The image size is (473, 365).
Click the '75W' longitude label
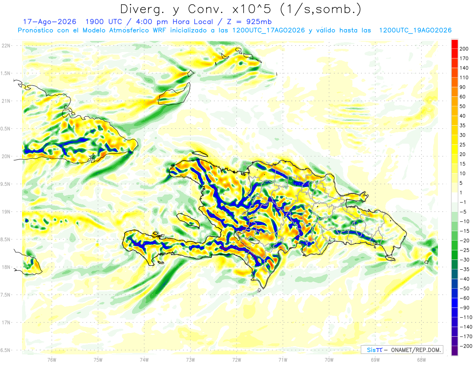pos(98,360)
